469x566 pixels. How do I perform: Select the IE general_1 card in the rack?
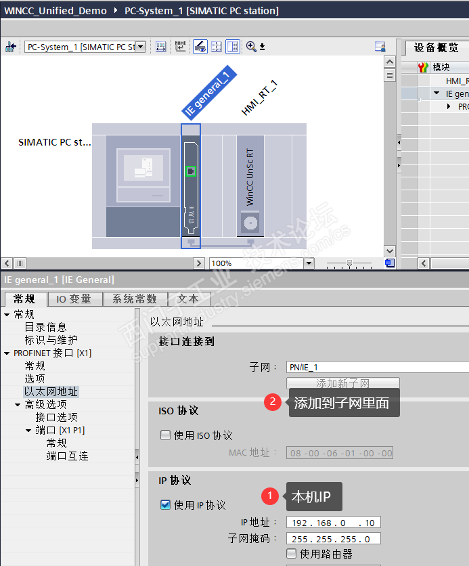pyautogui.click(x=190, y=186)
